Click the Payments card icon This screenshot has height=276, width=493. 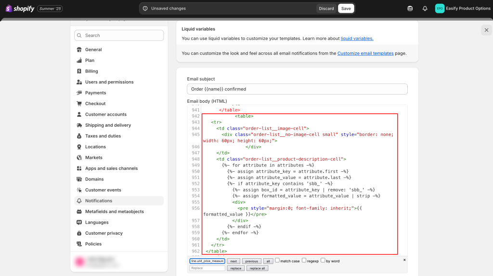click(x=79, y=93)
